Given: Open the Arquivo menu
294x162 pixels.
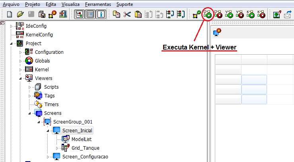Looking at the screenshot, I should coord(11,4).
